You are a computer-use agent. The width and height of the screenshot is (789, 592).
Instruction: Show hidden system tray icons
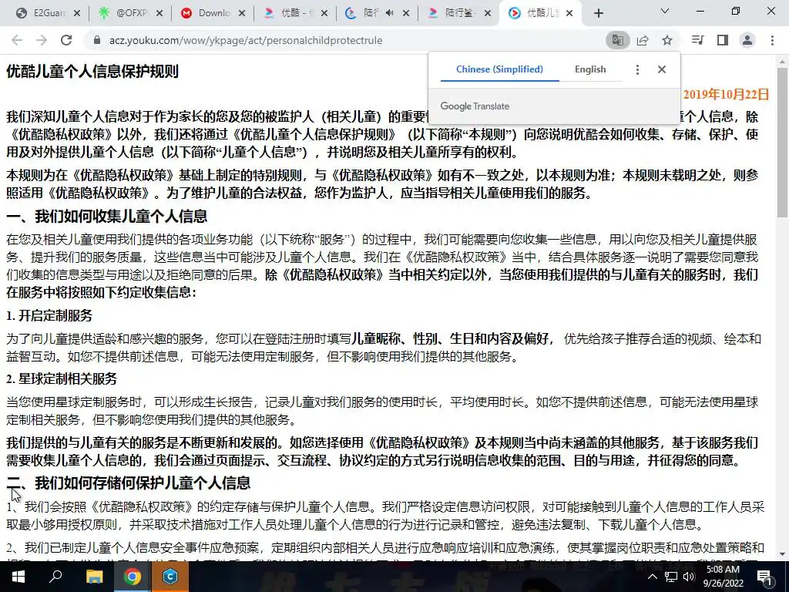652,577
